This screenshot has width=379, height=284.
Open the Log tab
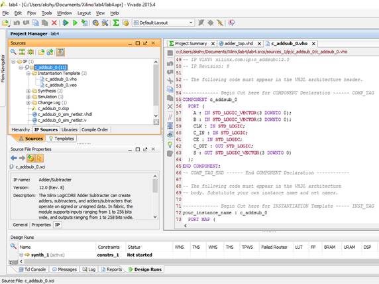tap(89, 269)
